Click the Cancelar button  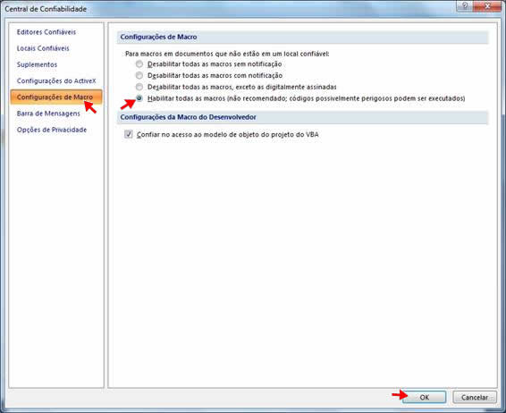click(475, 397)
